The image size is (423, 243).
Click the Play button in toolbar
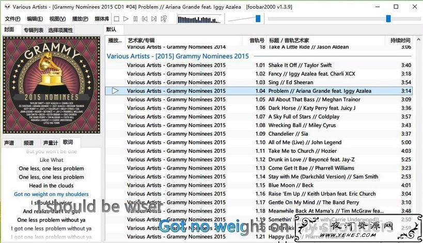[126, 19]
